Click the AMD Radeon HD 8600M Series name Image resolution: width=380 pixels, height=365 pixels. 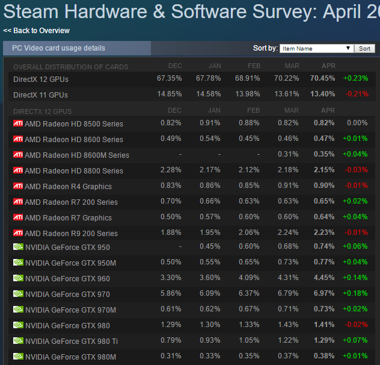point(77,155)
